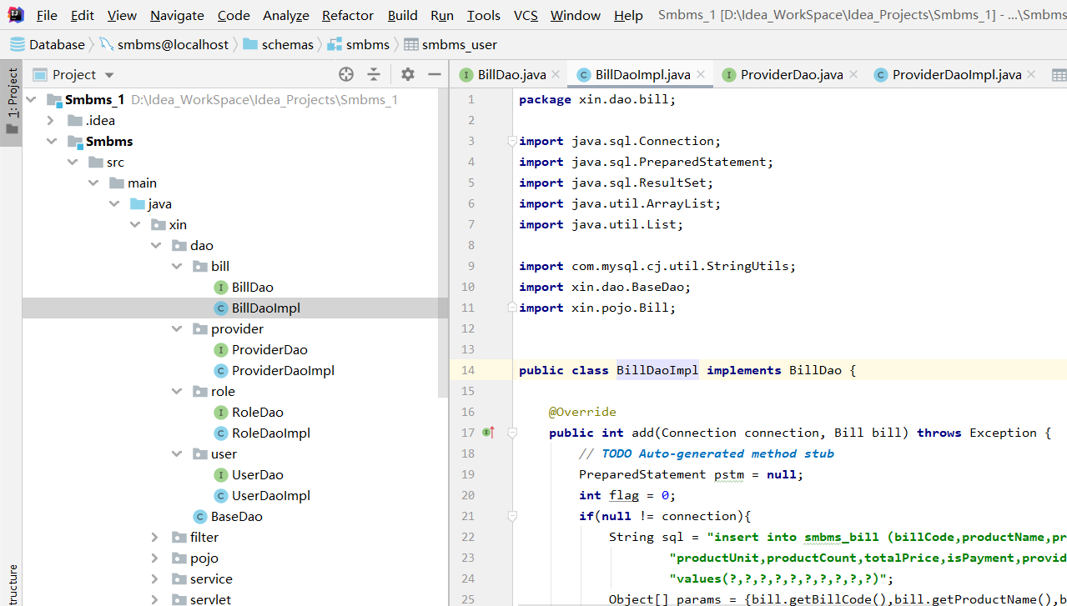The height and width of the screenshot is (606, 1067).
Task: Collapse the user package
Action: 176,453
